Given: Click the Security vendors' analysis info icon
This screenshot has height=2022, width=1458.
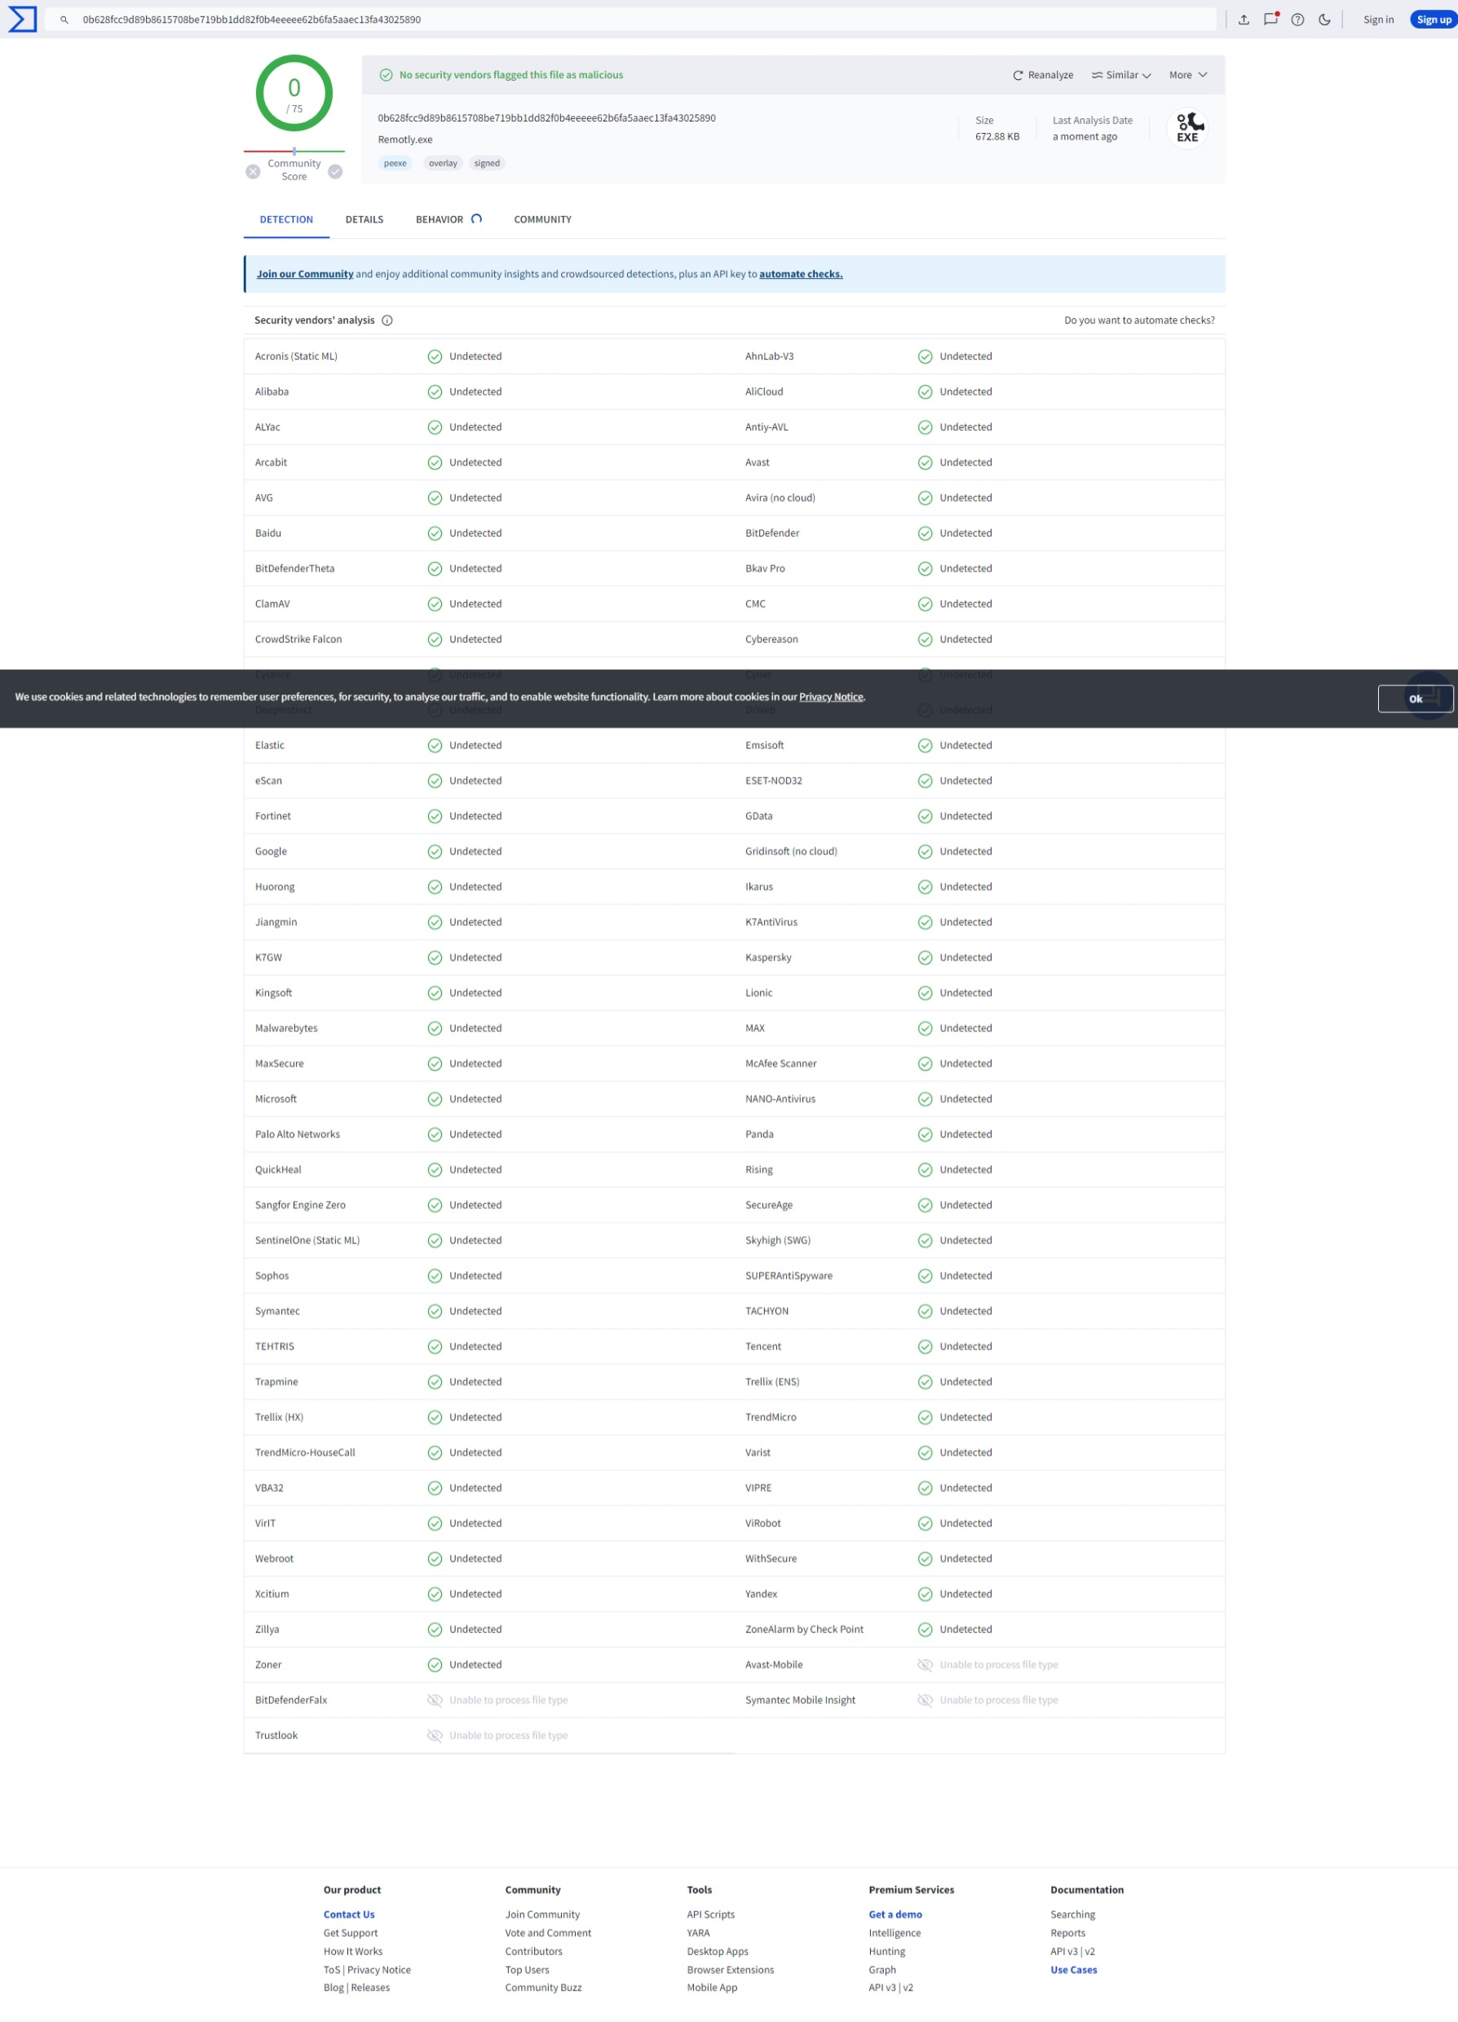Looking at the screenshot, I should (x=387, y=320).
